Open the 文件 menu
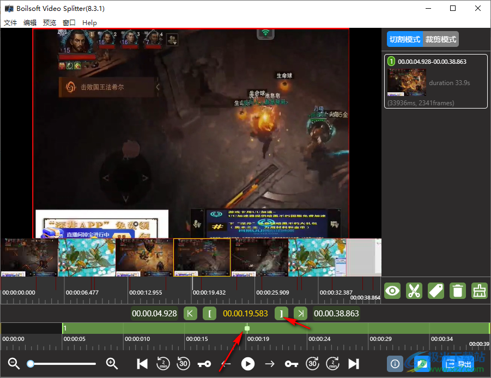Screen dimensions: 491x378 click(x=10, y=22)
